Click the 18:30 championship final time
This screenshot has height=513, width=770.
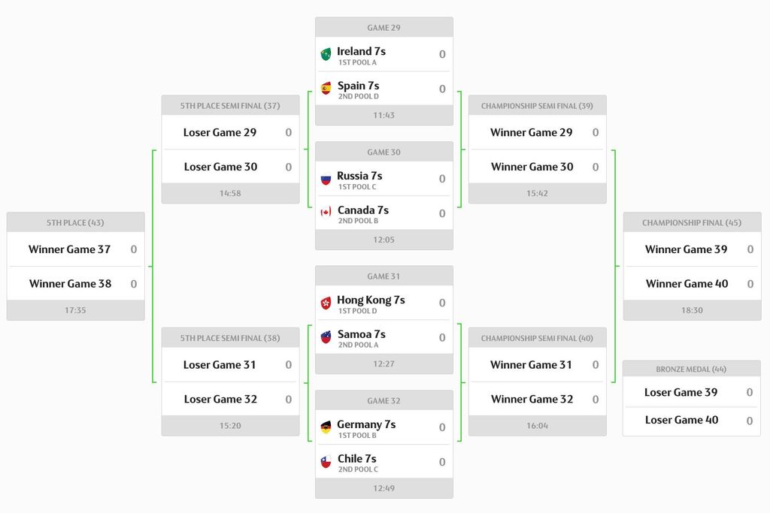click(x=692, y=310)
